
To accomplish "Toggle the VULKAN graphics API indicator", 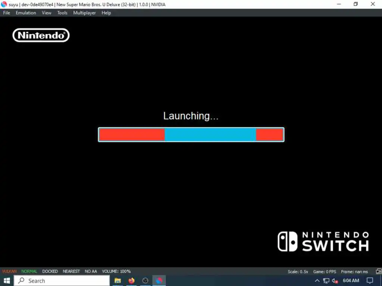I will tap(9, 271).
